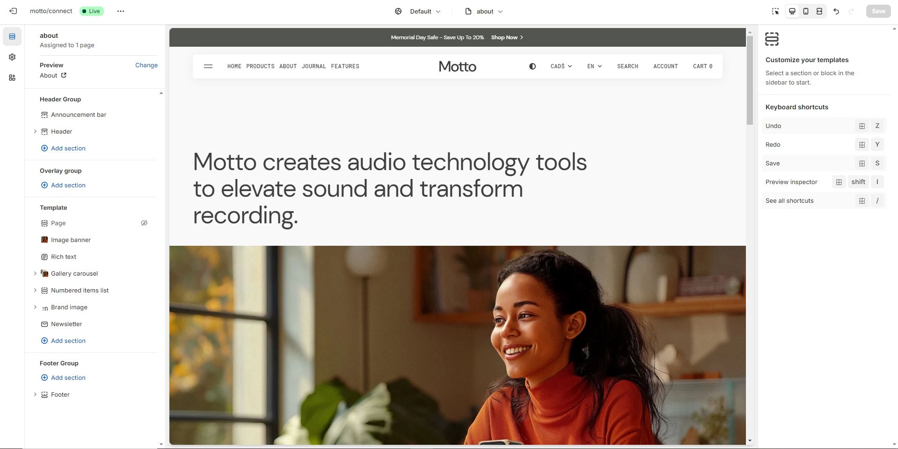Open the about template dropdown
Viewport: 898px width, 449px height.
[x=484, y=11]
